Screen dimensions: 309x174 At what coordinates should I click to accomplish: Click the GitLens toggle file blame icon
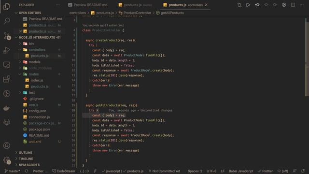pyautogui.click(x=284, y=5)
